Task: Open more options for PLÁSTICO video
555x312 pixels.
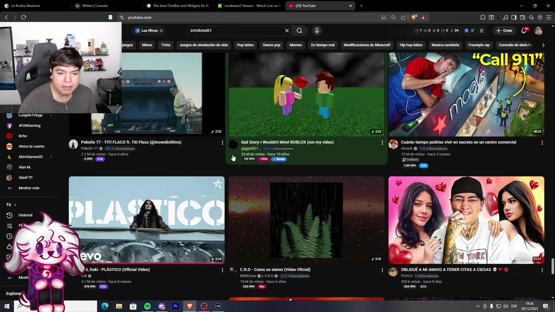Action: (222, 270)
